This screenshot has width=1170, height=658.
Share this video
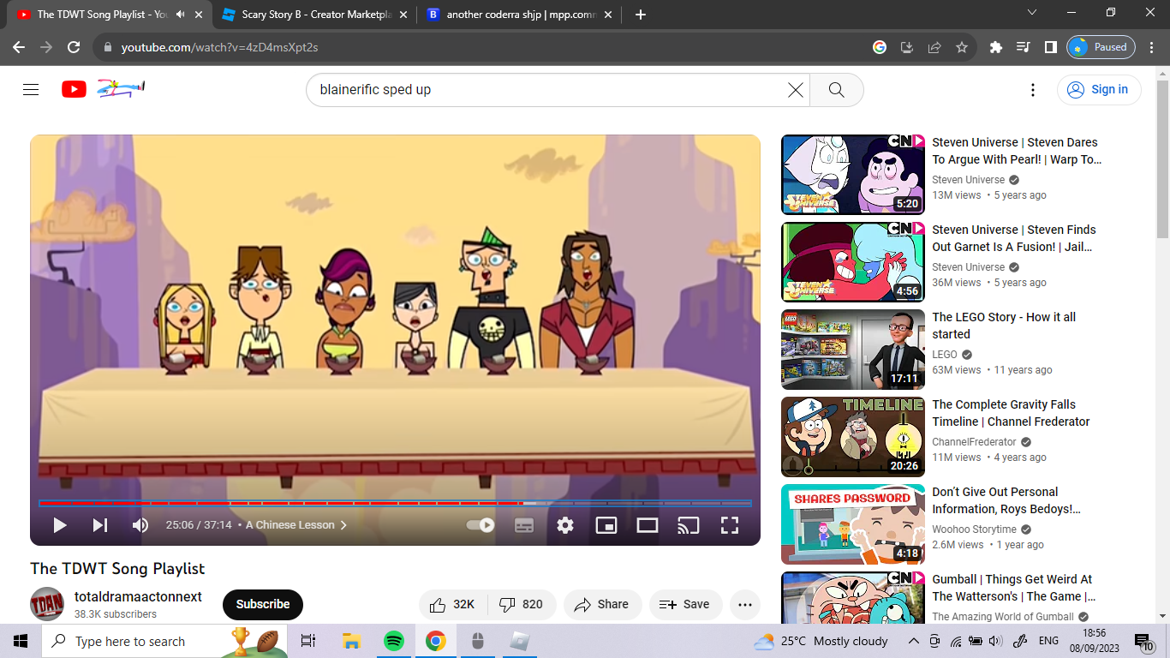(602, 604)
